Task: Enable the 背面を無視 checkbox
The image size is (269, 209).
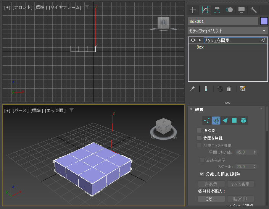Action: (x=199, y=138)
